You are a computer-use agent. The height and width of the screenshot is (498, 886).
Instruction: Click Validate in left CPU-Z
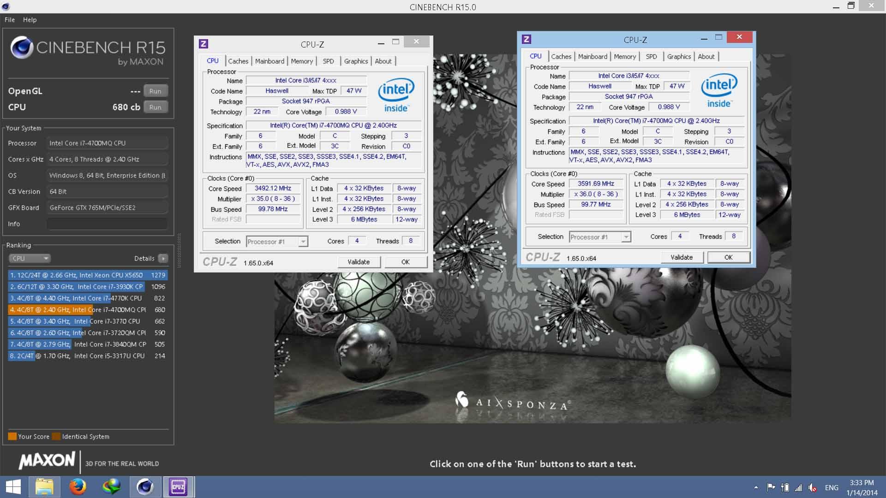click(359, 262)
